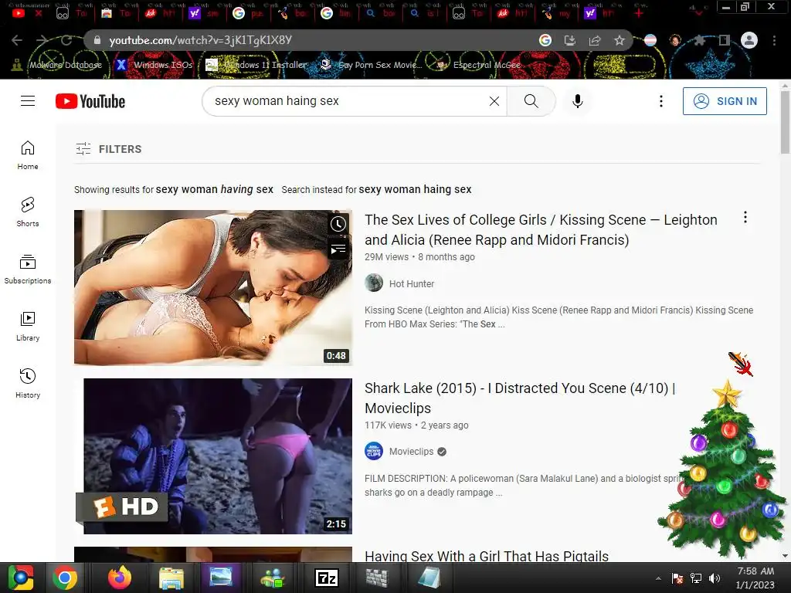This screenshot has height=593, width=791.
Task: Add first video to Watch Later
Action: pos(338,224)
